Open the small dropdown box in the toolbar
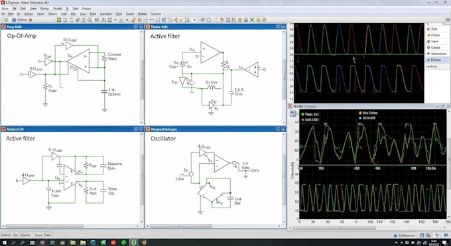The image size is (451, 246). 194,20
